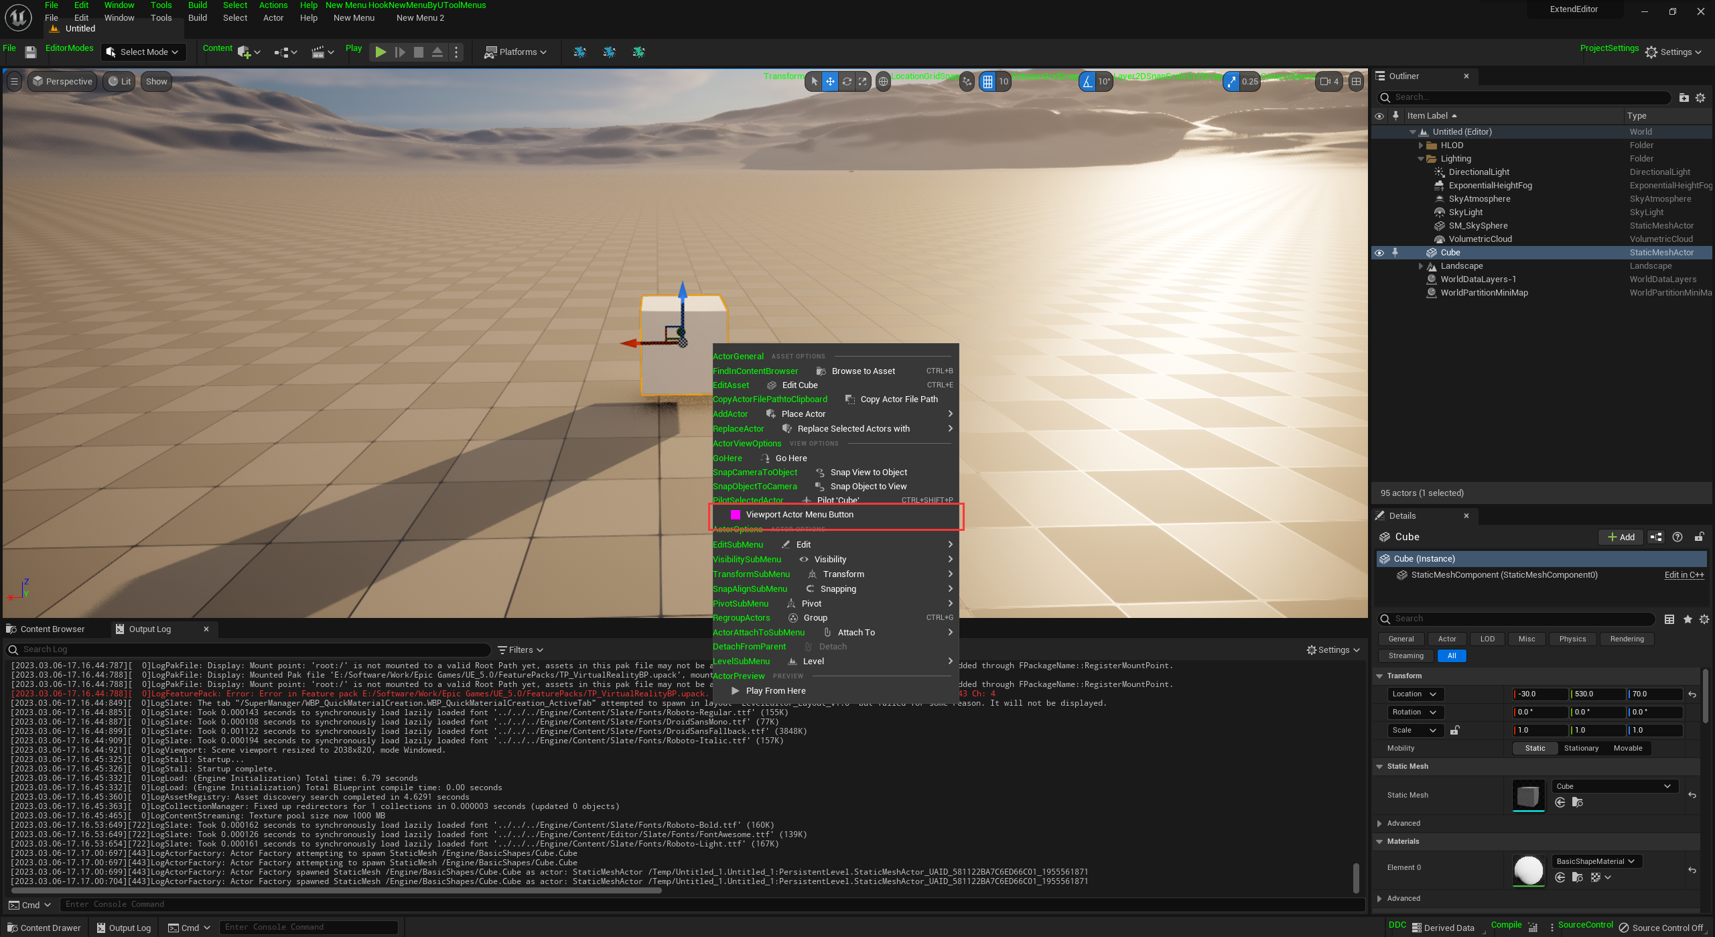Choose Viewport Actor Menu Button entry
The height and width of the screenshot is (937, 1715).
point(799,515)
